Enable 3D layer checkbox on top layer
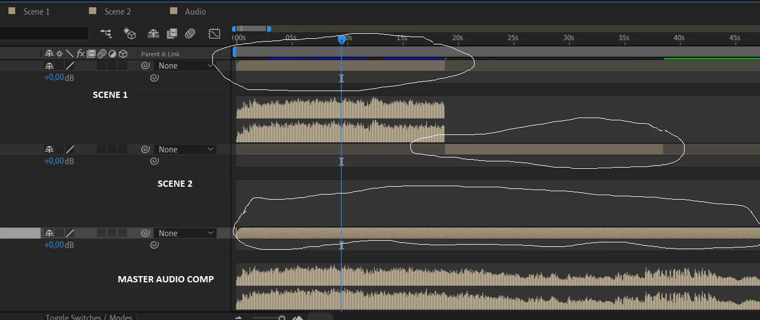Screen dimensions: 760x320 [x=122, y=65]
